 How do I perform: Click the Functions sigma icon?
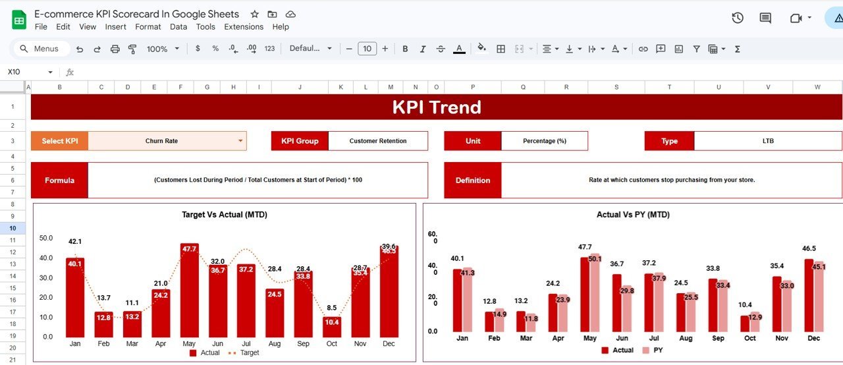click(737, 49)
